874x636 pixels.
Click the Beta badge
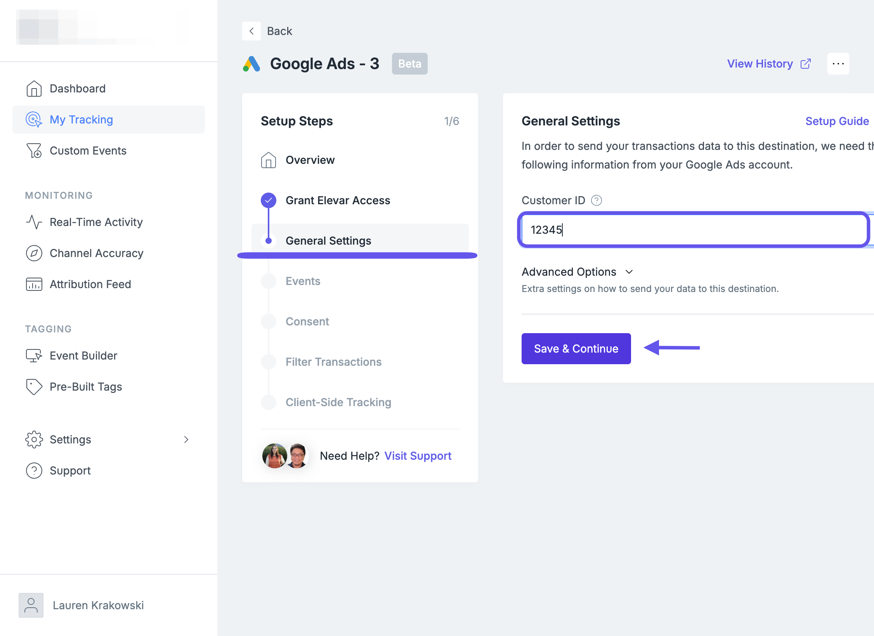pos(410,64)
